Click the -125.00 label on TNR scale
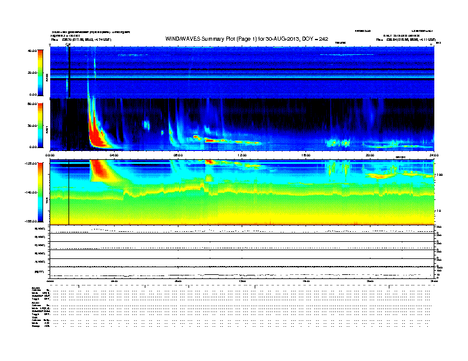This screenshot has width=468, height=361. 31,163
